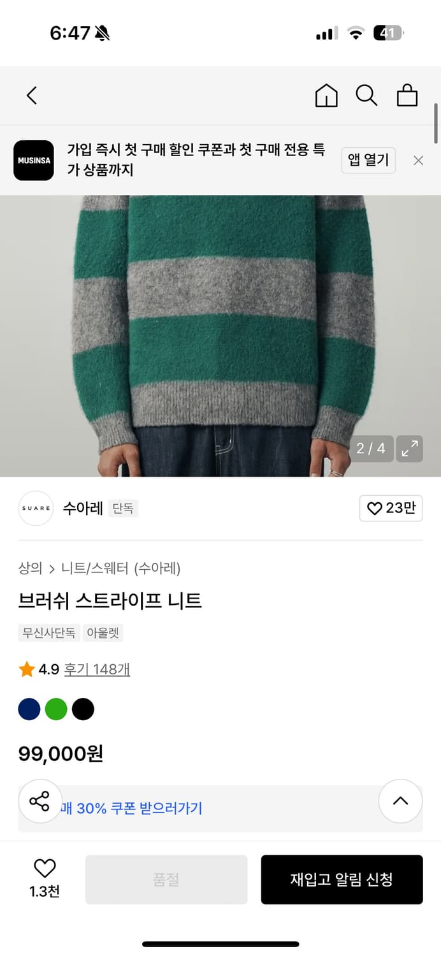The image size is (441, 956).
Task: Dismiss the app install banner with X
Action: coord(418,160)
